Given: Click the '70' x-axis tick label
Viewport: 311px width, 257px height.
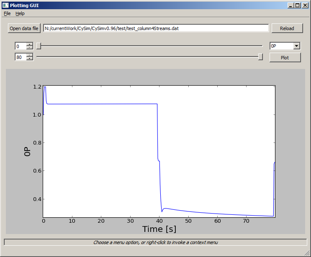Looking at the screenshot, I should [x=246, y=221].
